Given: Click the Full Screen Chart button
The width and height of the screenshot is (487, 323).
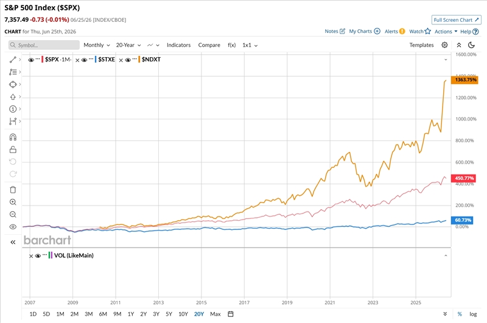Looking at the screenshot, I should tap(456, 20).
